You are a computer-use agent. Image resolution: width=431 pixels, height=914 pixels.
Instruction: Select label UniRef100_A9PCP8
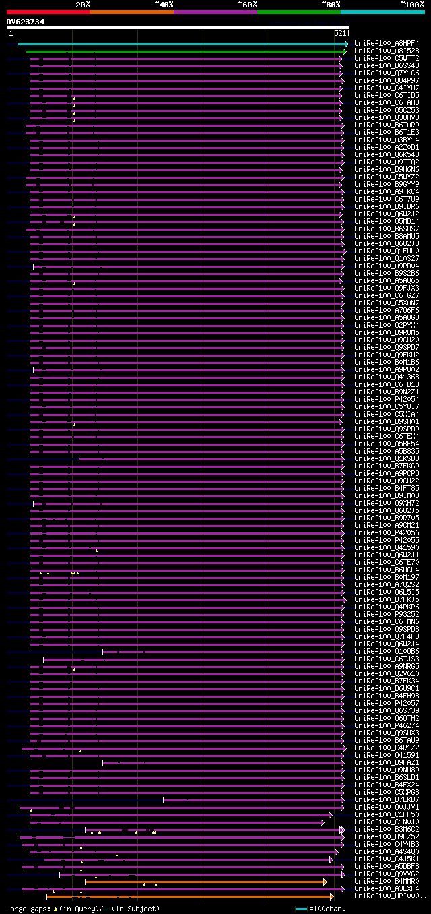click(387, 474)
